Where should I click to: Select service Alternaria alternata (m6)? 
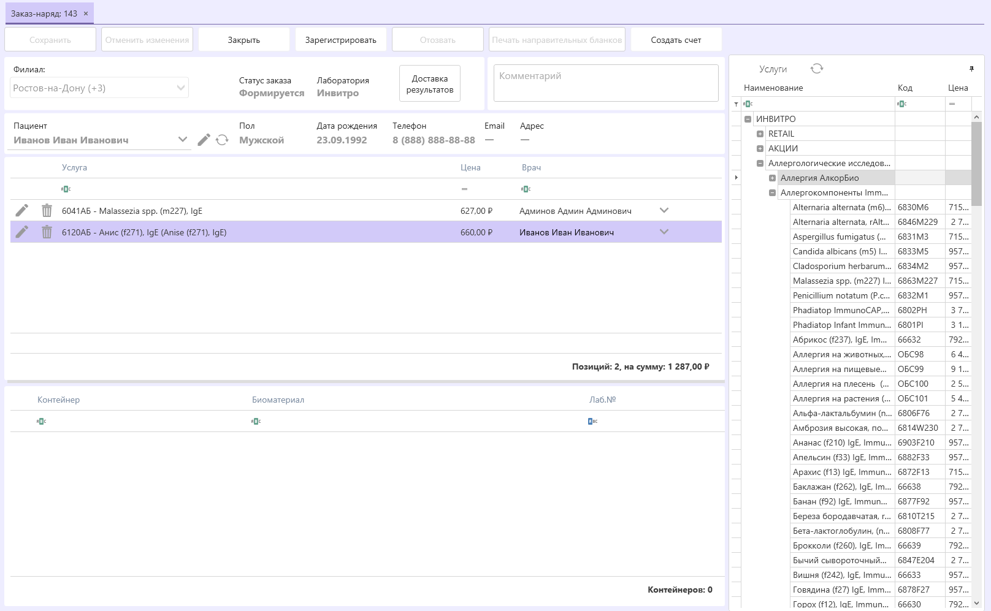[x=841, y=207]
